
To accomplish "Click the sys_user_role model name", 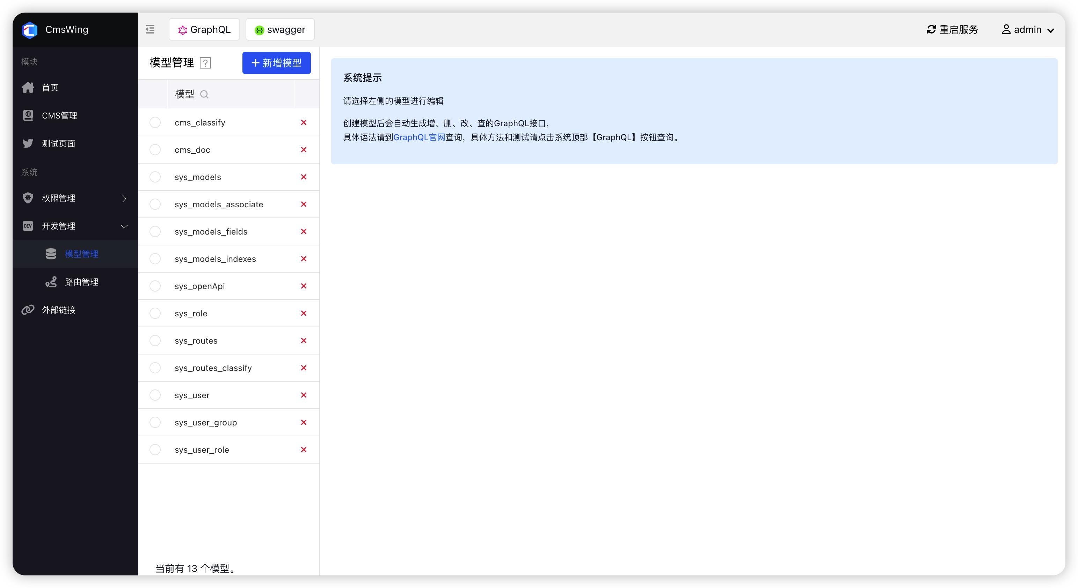I will tap(202, 450).
